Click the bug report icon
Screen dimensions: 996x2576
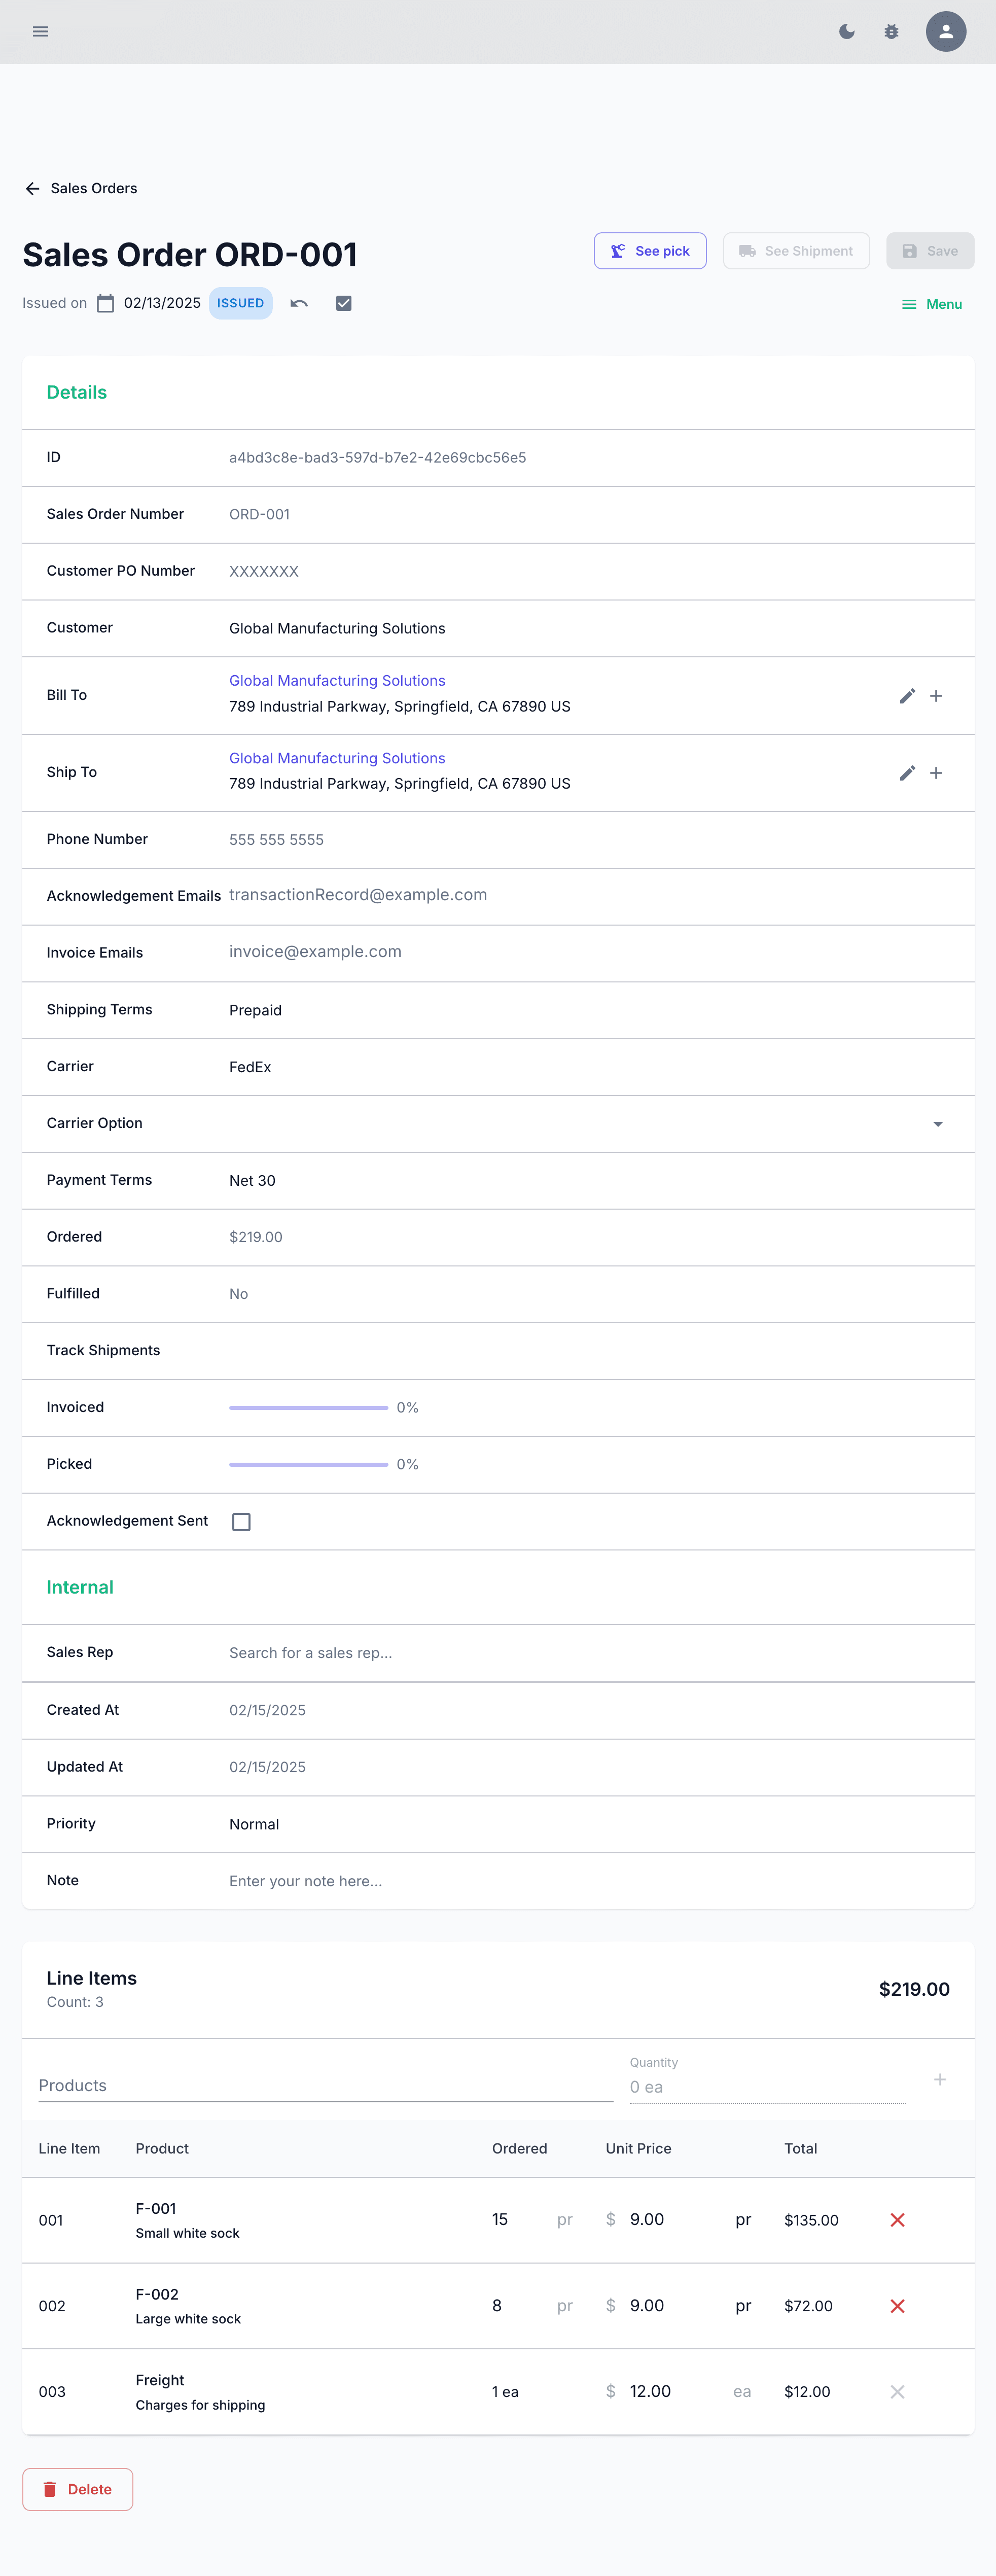[891, 32]
